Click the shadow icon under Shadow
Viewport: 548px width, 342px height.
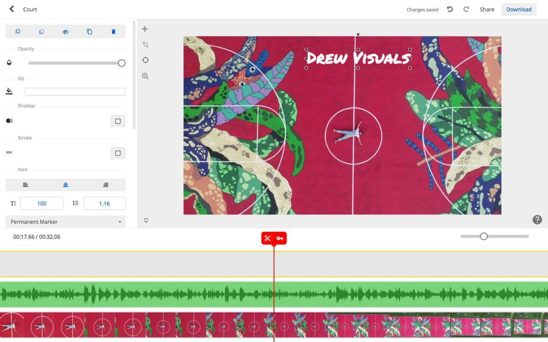pos(9,121)
